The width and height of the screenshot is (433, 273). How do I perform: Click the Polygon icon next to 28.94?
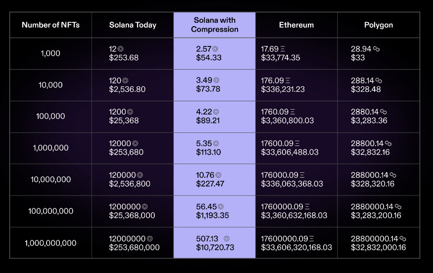pyautogui.click(x=376, y=49)
